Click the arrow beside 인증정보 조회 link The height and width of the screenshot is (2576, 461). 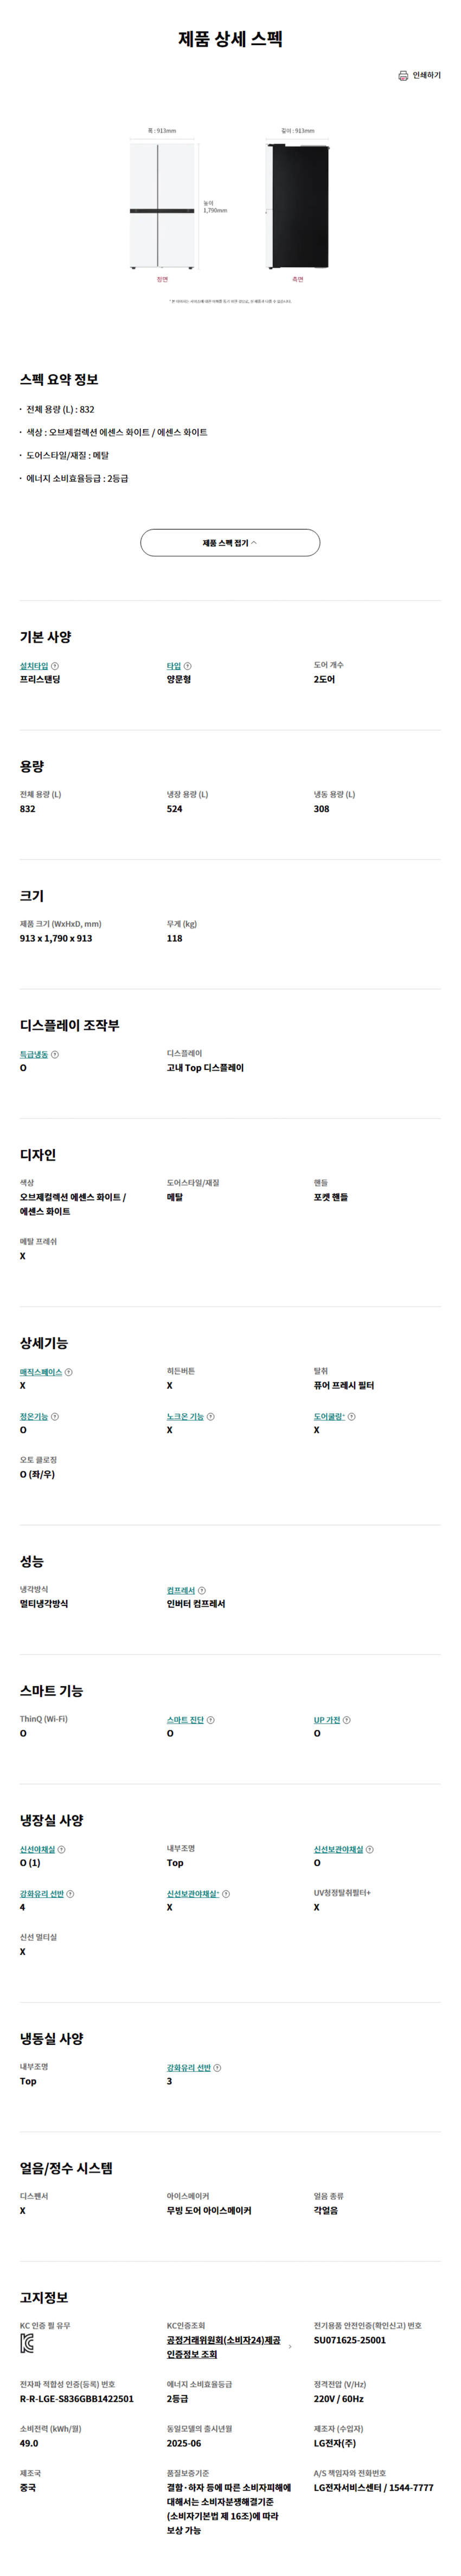point(290,2346)
